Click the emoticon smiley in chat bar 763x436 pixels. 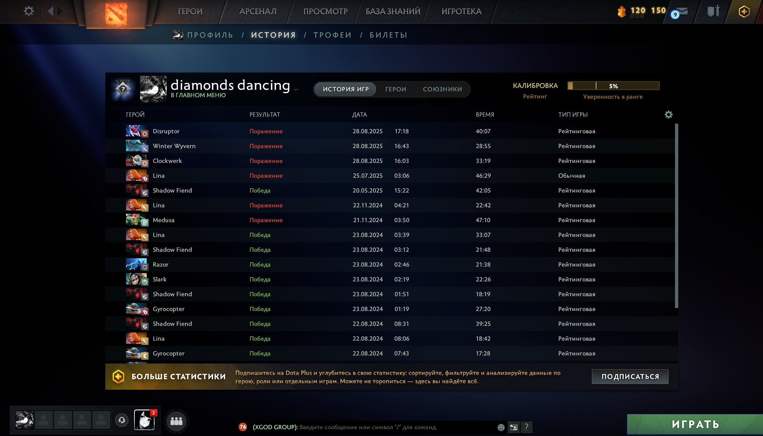(x=501, y=427)
